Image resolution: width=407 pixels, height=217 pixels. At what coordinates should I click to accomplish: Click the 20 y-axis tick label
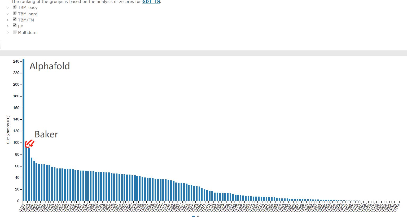[x=17, y=189]
